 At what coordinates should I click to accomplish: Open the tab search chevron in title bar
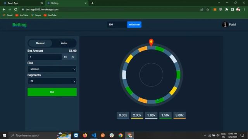click(x=219, y=3)
